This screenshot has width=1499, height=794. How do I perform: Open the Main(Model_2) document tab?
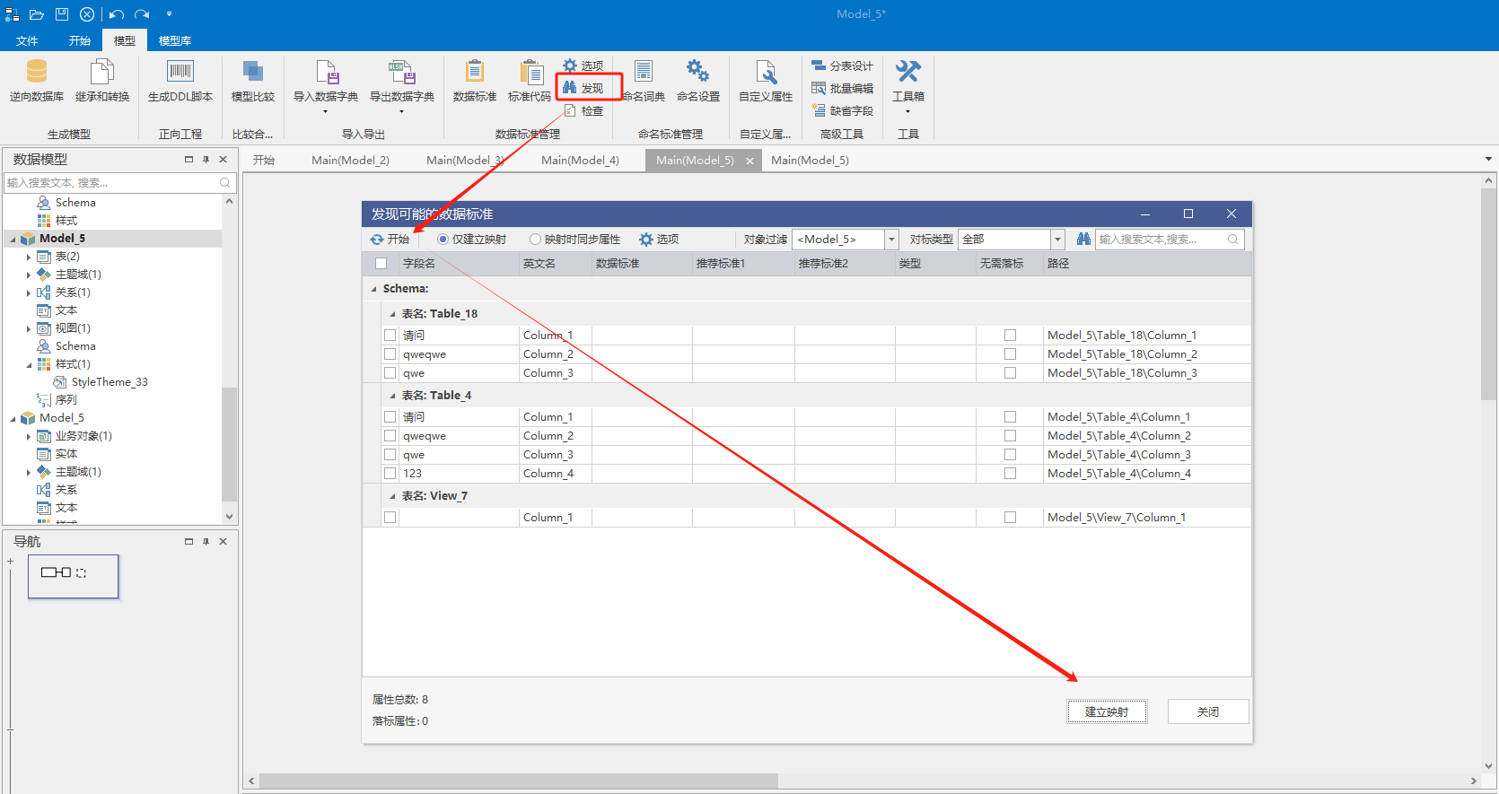(x=350, y=161)
